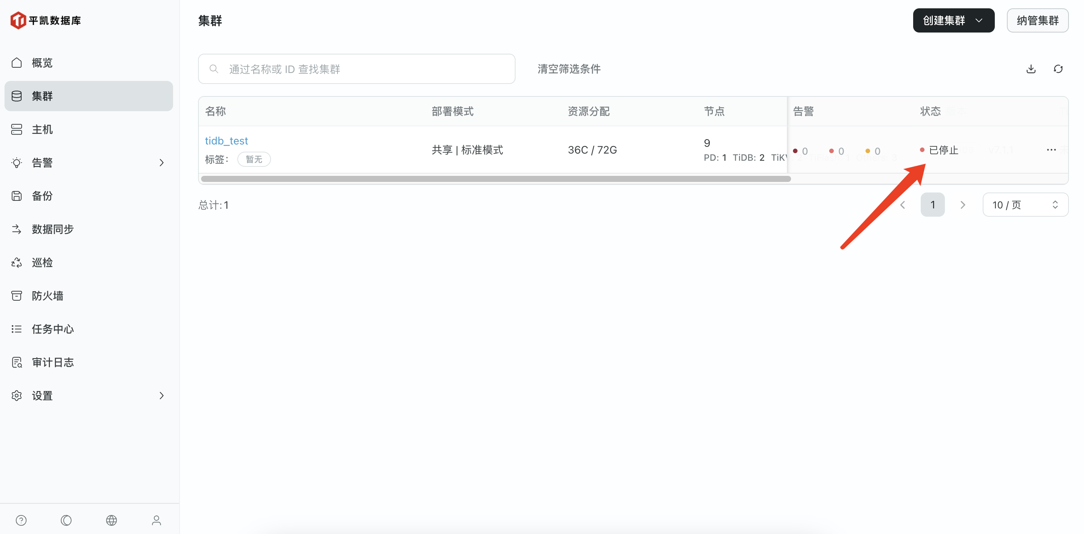Open the tidb_test cluster link
The height and width of the screenshot is (534, 1084).
coord(226,140)
